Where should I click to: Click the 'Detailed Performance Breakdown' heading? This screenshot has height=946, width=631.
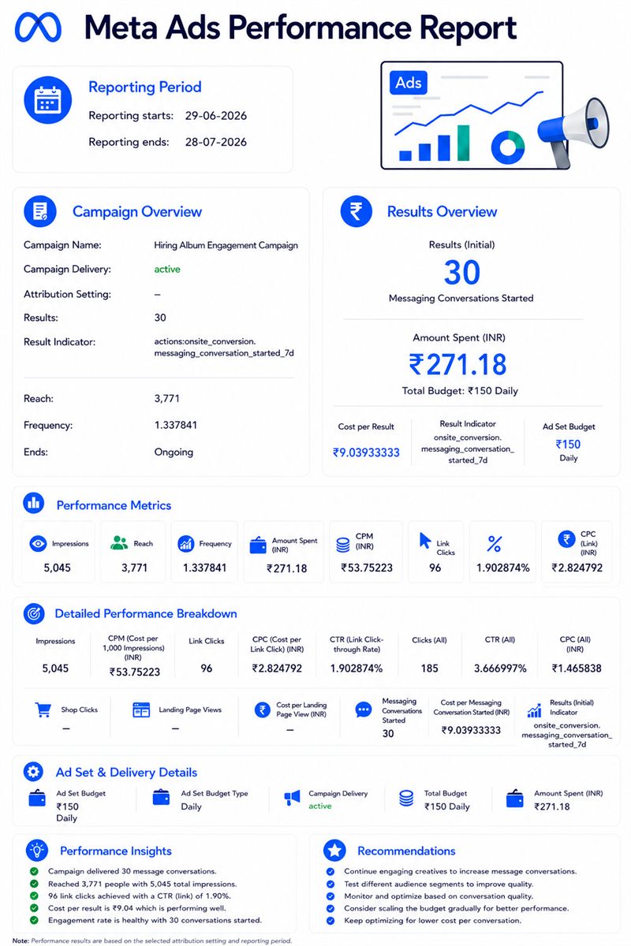pyautogui.click(x=146, y=613)
